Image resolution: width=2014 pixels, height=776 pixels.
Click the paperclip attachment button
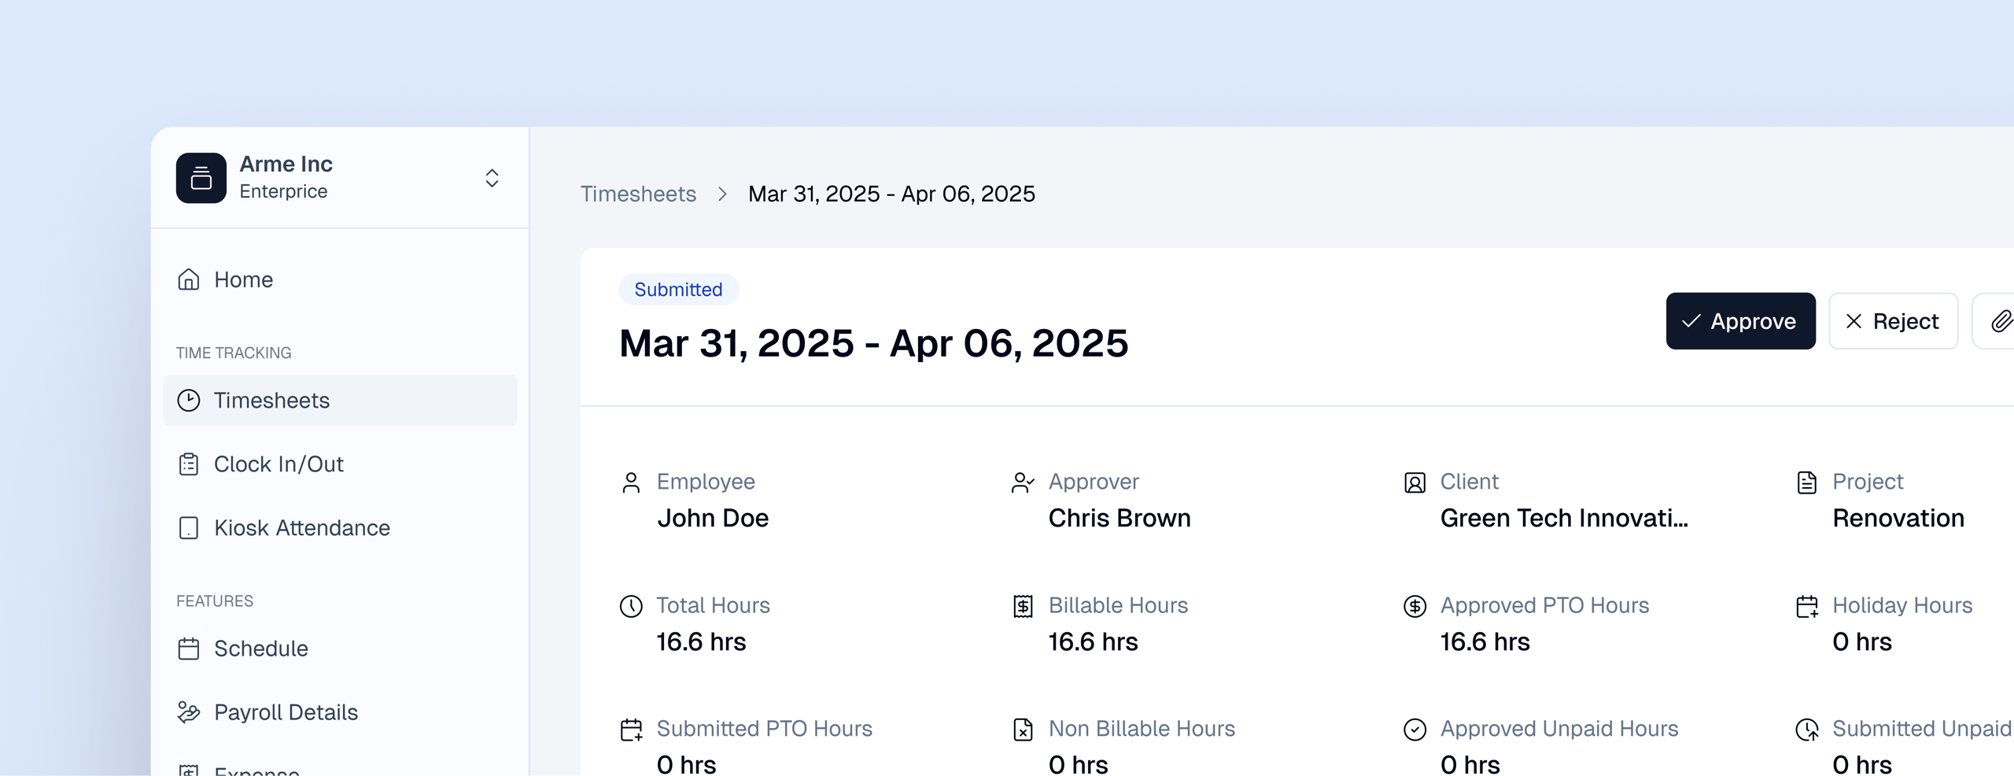pyautogui.click(x=1999, y=321)
